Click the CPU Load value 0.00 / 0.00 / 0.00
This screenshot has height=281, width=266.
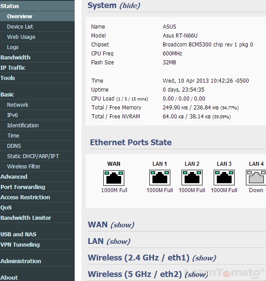click(x=184, y=99)
